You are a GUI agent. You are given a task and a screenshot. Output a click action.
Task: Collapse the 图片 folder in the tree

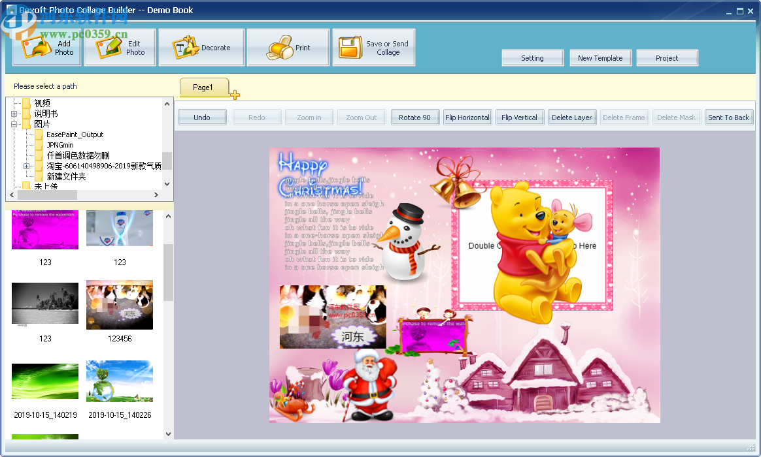point(14,123)
